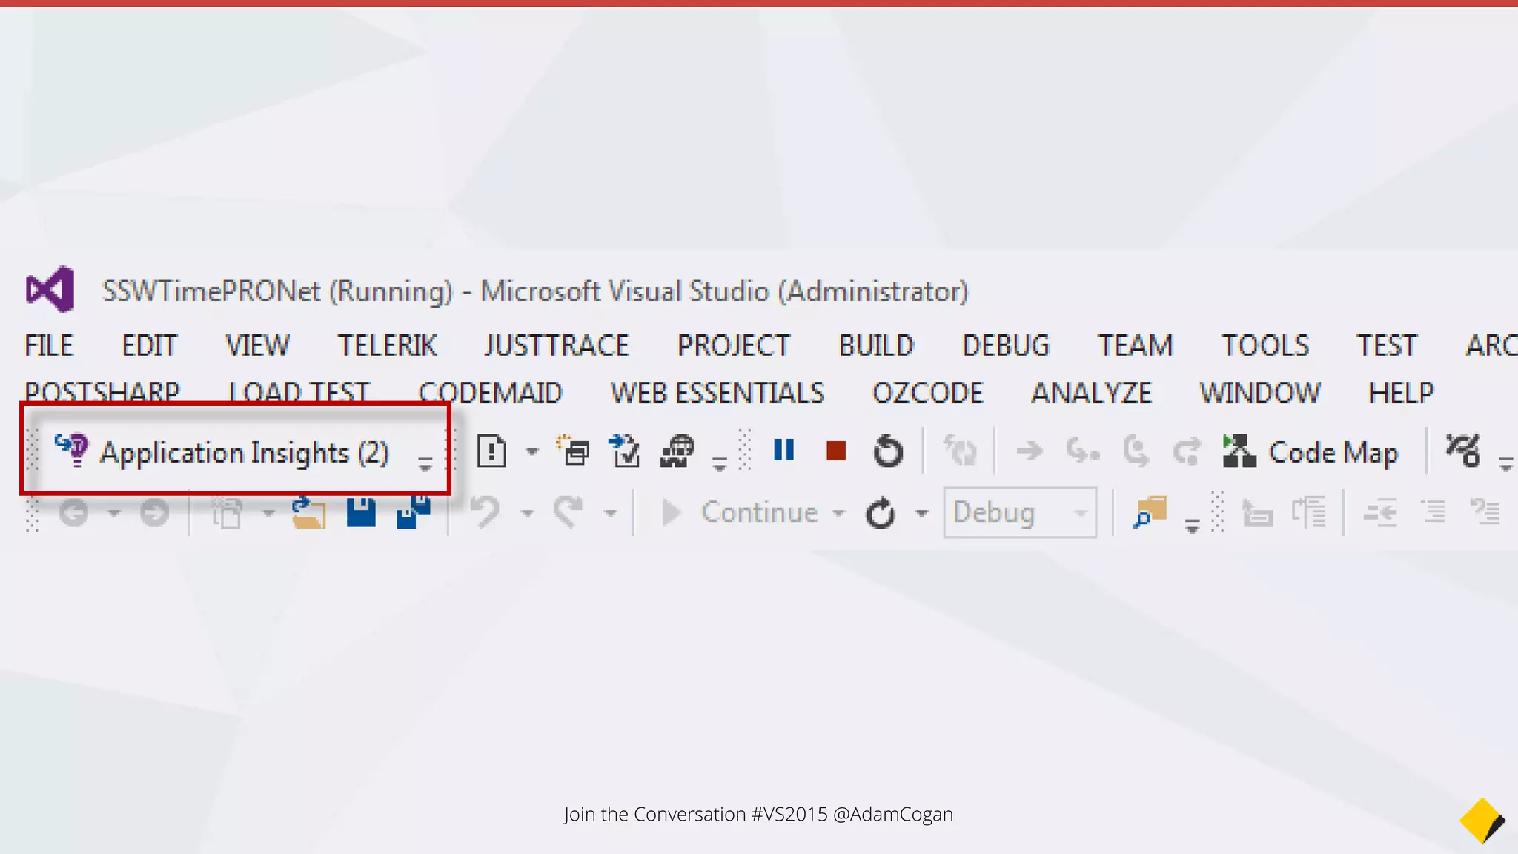Open the BUILD menu
Viewport: 1518px width, 854px height.
[876, 345]
